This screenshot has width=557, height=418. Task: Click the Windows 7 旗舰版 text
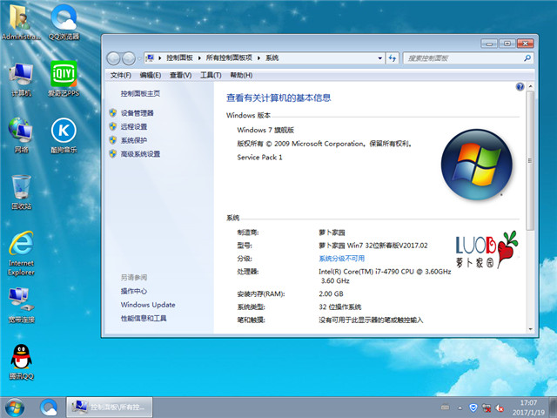point(265,130)
